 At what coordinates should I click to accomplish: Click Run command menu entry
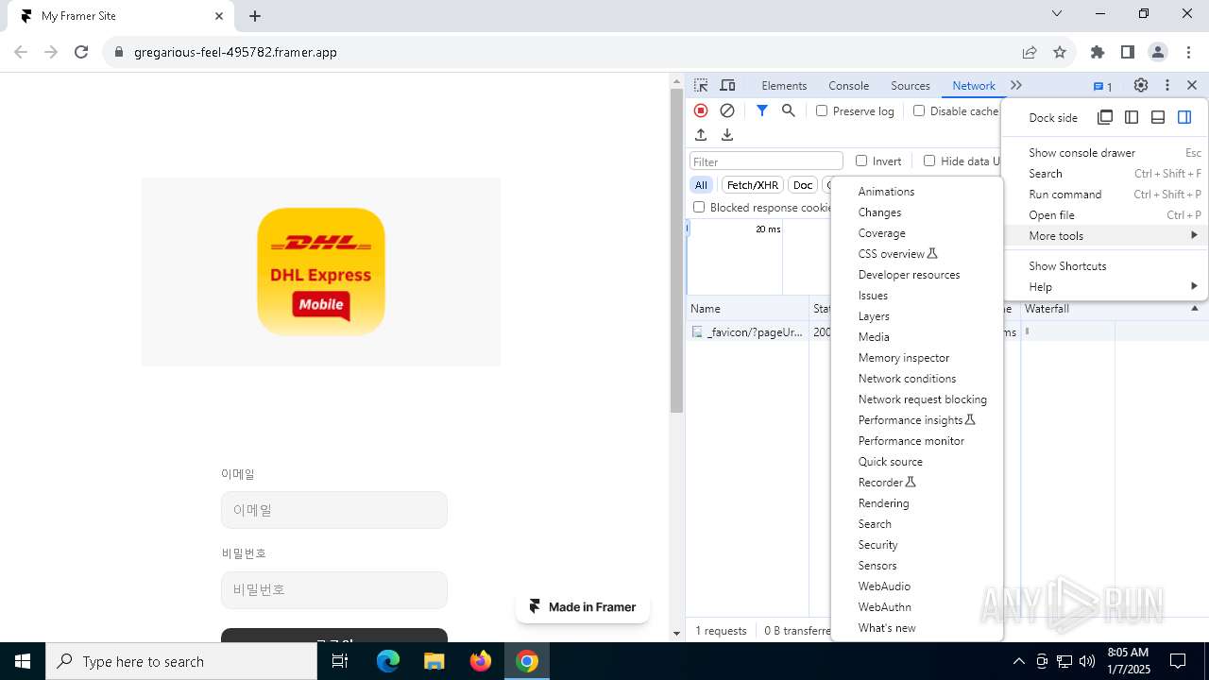tap(1105, 194)
